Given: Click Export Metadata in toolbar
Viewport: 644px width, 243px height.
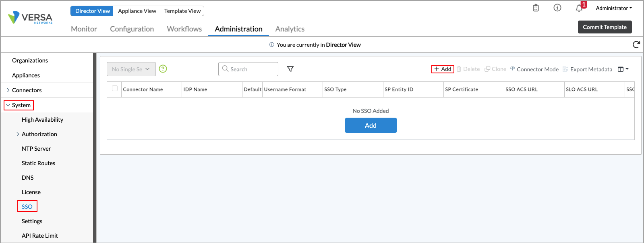Looking at the screenshot, I should [587, 69].
